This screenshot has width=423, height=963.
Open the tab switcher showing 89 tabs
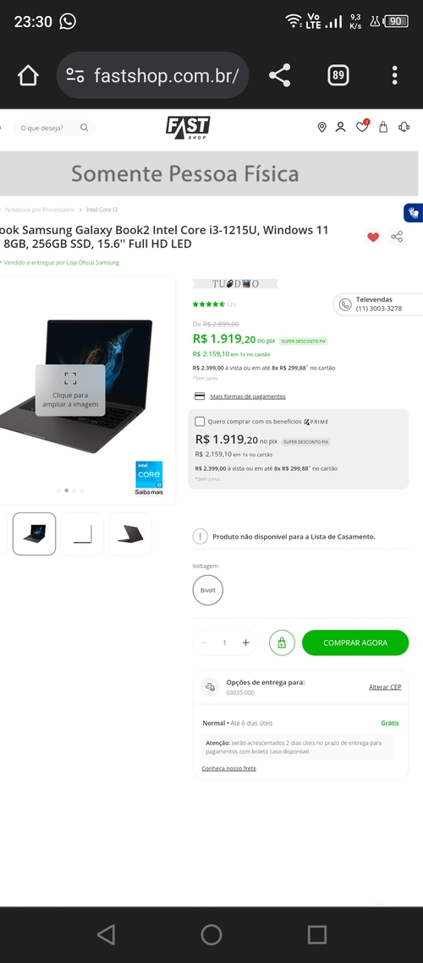(x=338, y=75)
